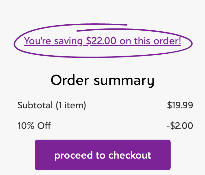Click "Off" in the discount row
Screen dimensions: 205x175
tap(44, 126)
